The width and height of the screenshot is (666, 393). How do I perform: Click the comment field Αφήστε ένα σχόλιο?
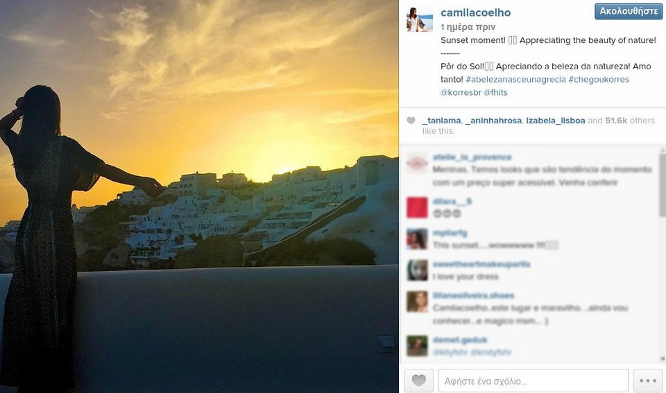tap(533, 381)
